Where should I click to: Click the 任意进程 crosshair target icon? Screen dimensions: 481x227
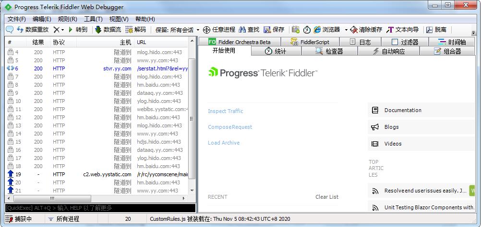point(207,30)
